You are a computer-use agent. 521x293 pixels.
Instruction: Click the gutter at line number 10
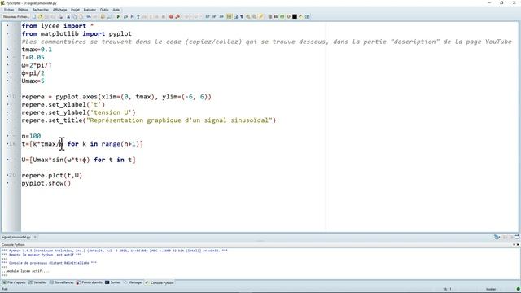click(12, 97)
